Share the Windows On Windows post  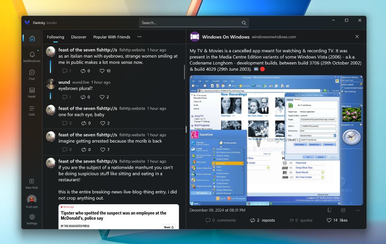point(344,210)
